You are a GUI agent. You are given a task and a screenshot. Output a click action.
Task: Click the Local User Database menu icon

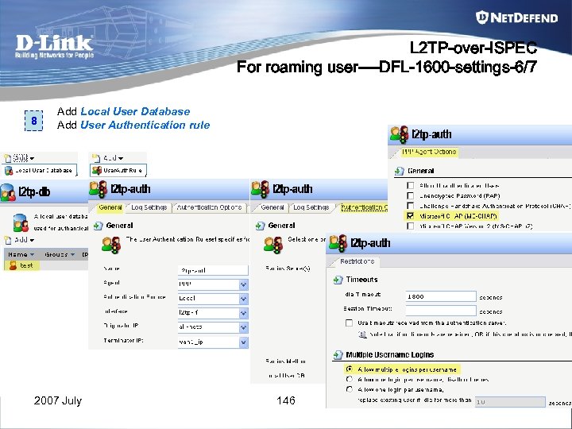[x=9, y=170]
